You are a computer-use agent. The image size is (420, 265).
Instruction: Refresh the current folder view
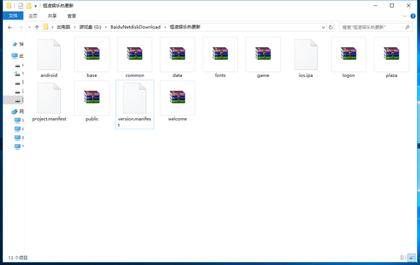click(331, 27)
